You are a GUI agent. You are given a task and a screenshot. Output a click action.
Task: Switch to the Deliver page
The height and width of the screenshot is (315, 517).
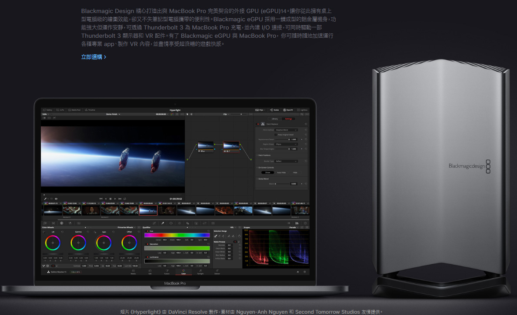(x=217, y=272)
